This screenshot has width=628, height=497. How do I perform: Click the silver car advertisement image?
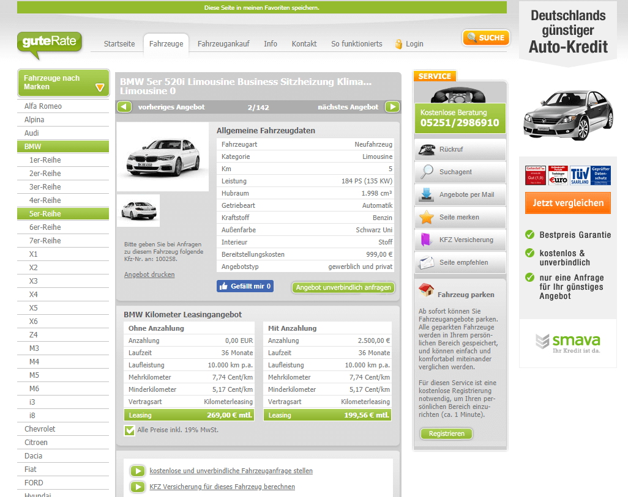click(x=568, y=115)
